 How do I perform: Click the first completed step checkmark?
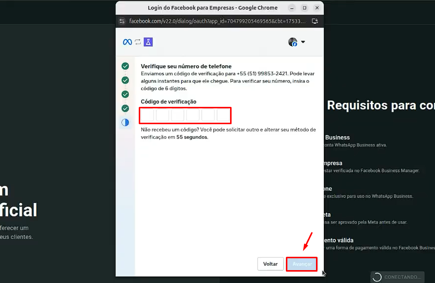tap(125, 66)
